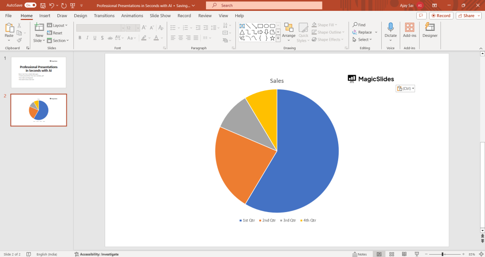
Task: Expand the shapes gallery More arrow
Action: pyautogui.click(x=278, y=38)
